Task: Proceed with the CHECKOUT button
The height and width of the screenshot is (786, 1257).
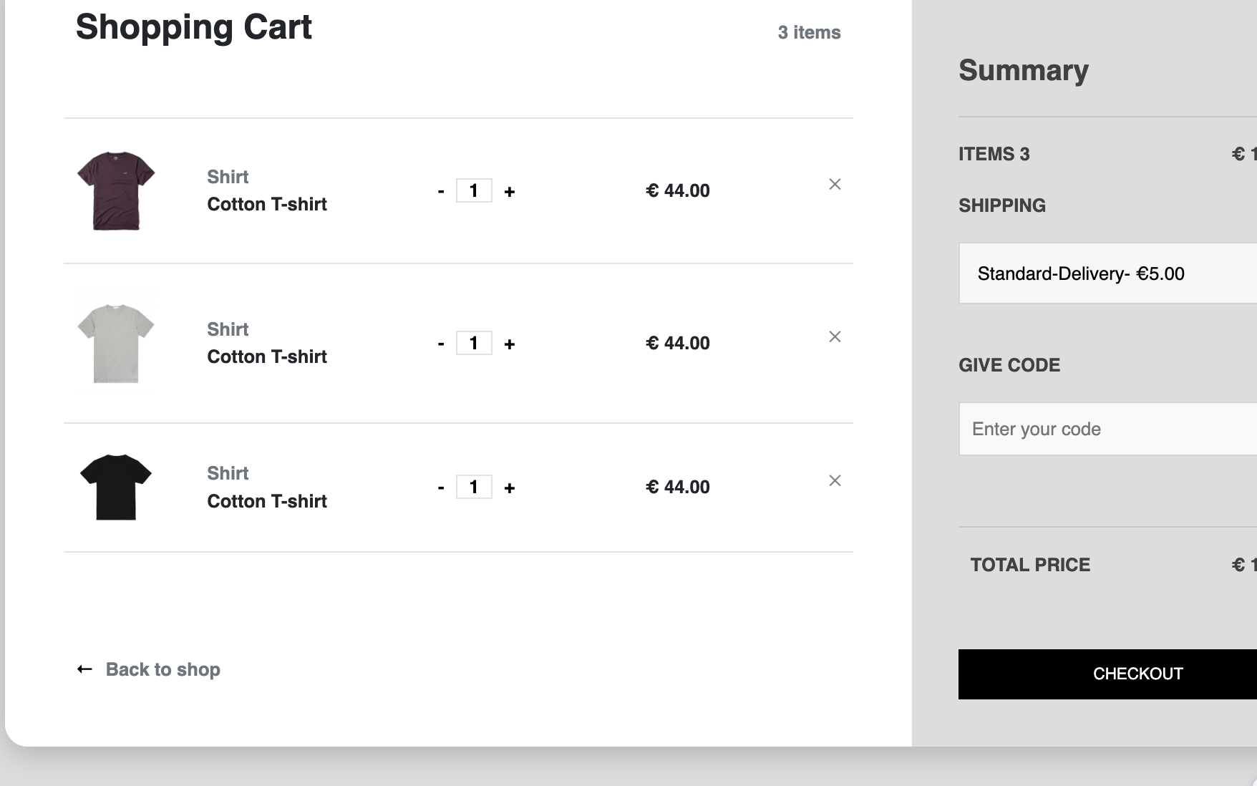Action: [x=1108, y=674]
